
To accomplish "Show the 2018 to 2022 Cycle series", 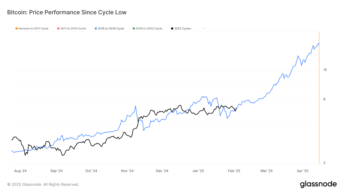I will [149, 28].
